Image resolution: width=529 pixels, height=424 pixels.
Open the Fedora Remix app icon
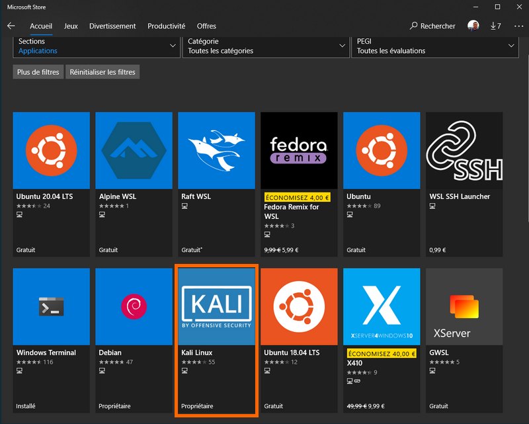(299, 150)
